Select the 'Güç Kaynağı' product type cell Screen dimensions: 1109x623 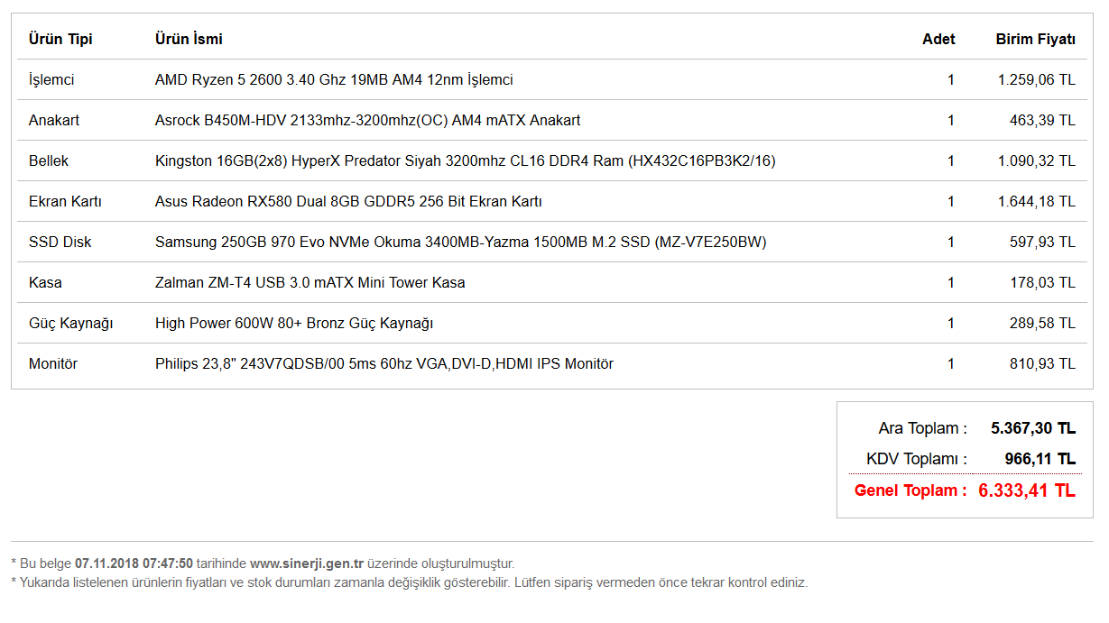71,323
